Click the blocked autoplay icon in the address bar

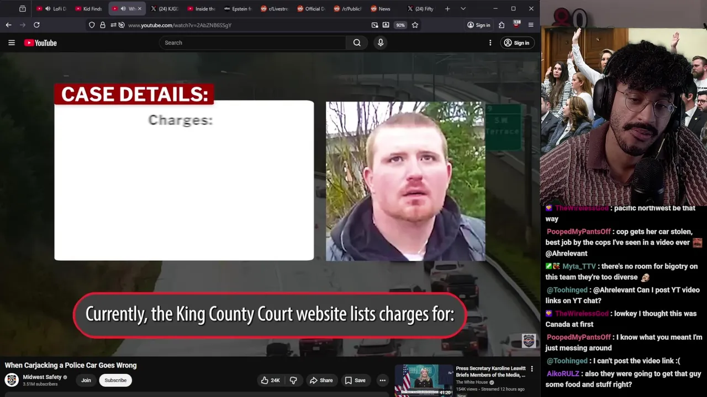122,25
